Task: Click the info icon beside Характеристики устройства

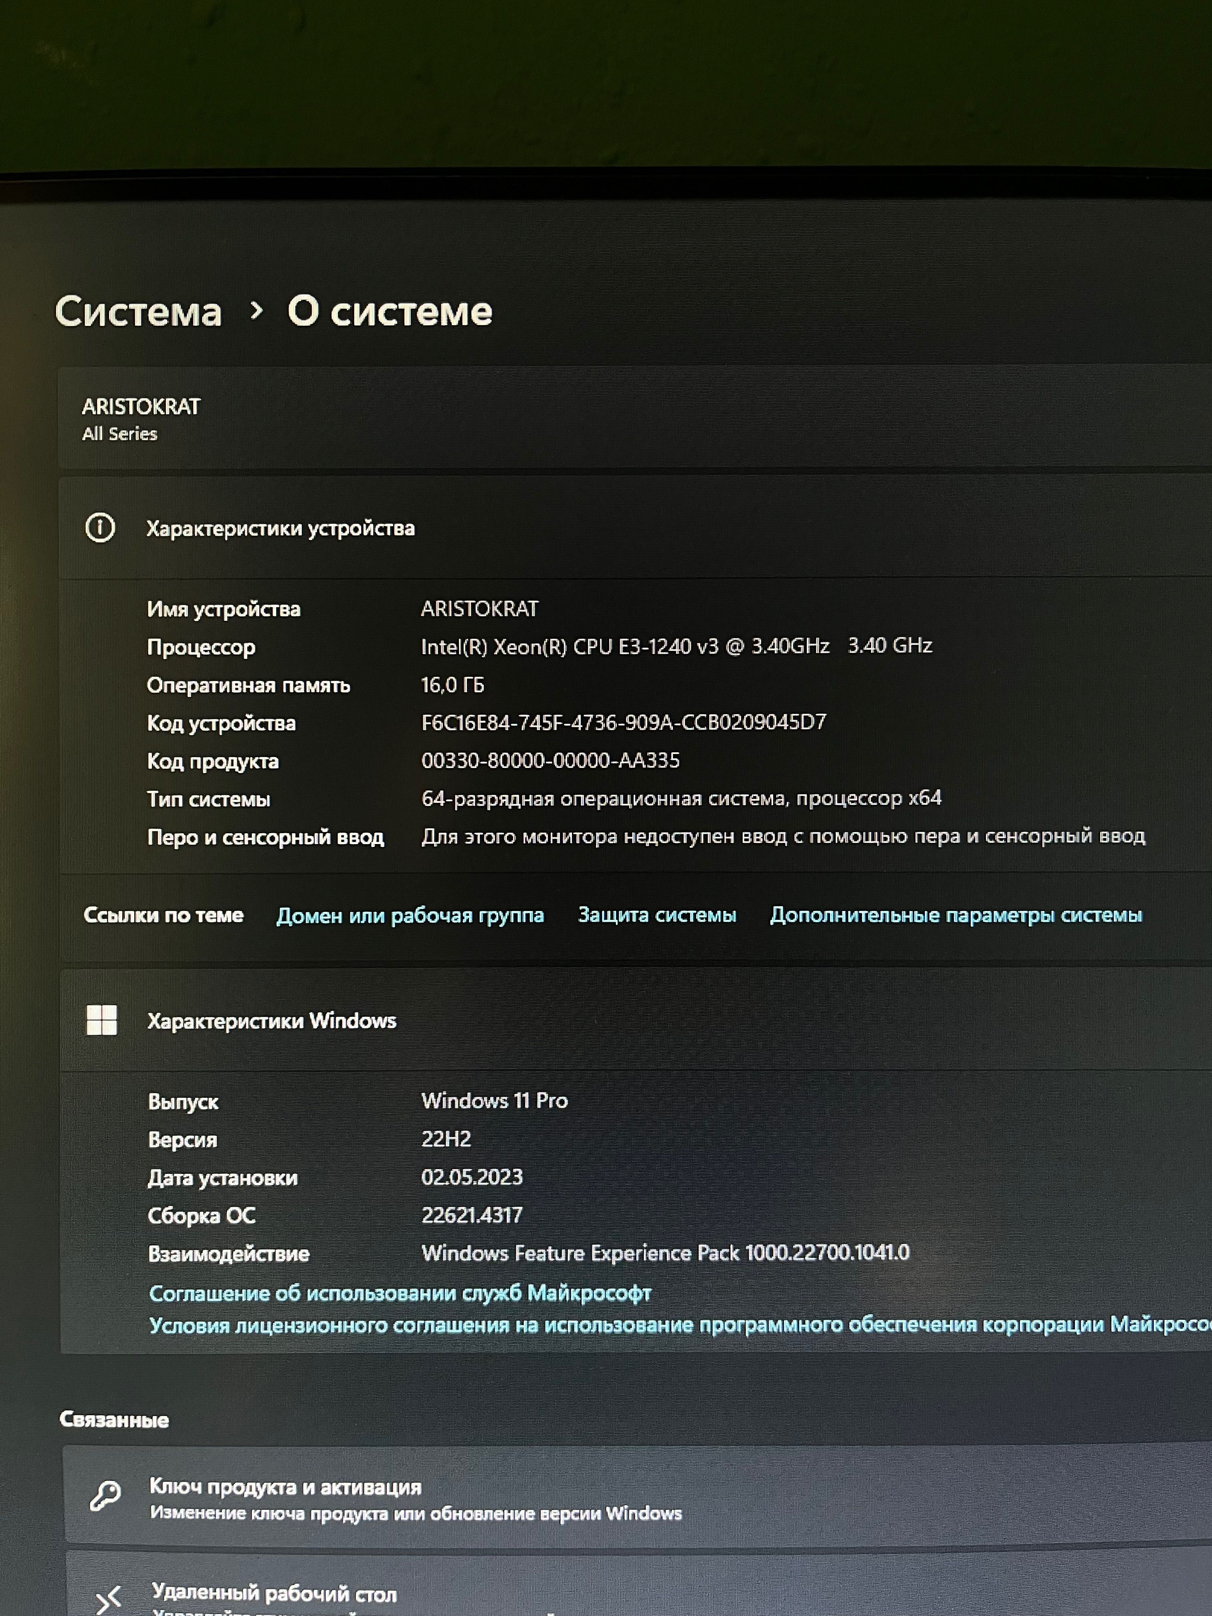Action: point(100,527)
